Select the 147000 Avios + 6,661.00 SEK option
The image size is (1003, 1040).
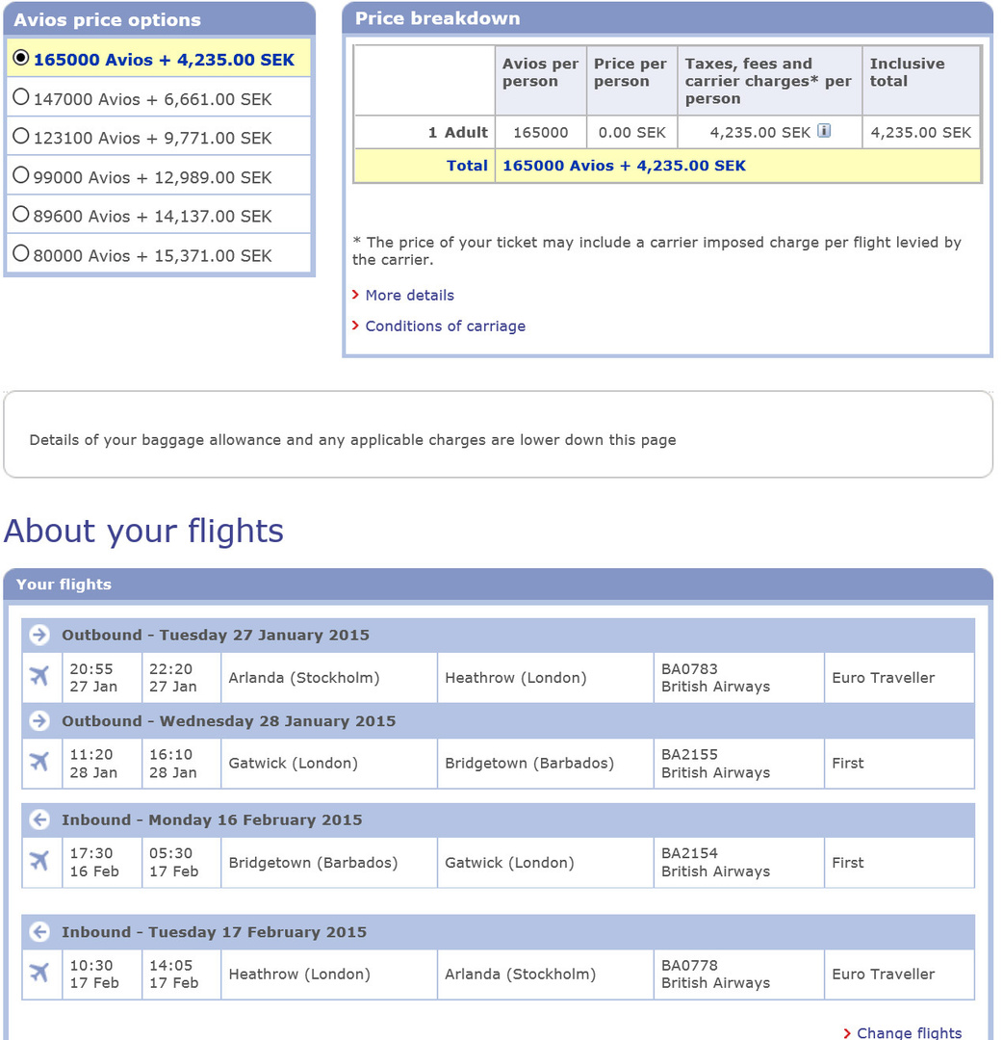pos(21,97)
